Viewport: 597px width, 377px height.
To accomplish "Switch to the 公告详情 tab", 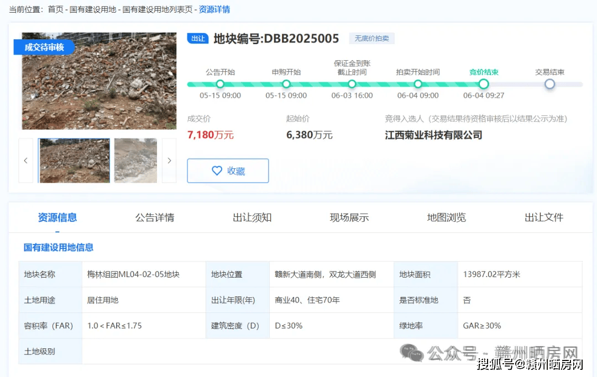I will click(155, 217).
